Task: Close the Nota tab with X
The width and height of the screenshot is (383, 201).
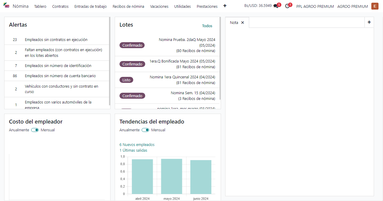Action: (243, 23)
